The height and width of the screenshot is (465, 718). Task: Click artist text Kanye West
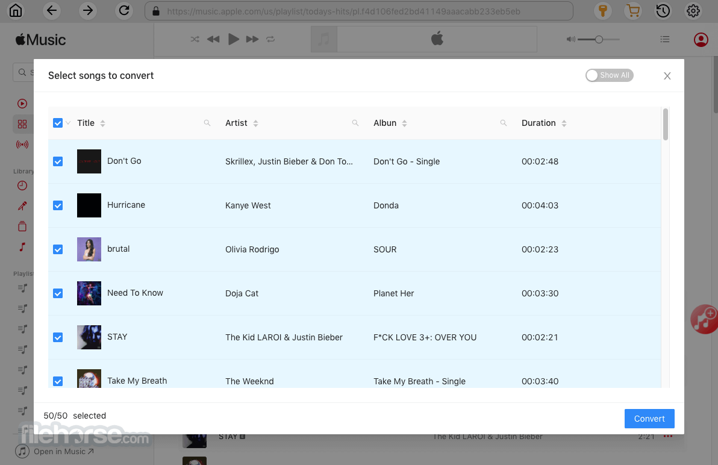coord(248,205)
